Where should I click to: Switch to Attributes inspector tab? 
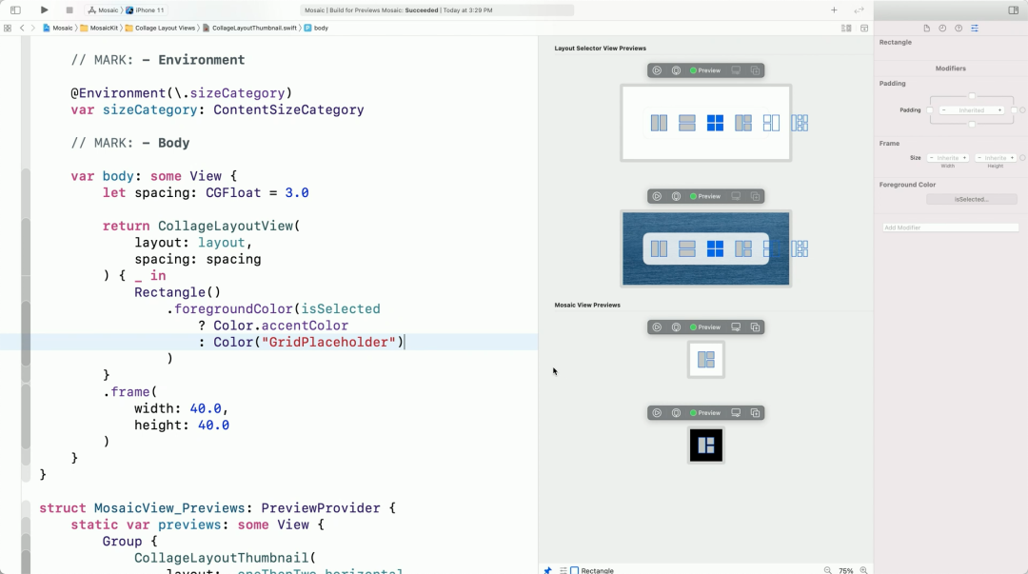pos(975,29)
